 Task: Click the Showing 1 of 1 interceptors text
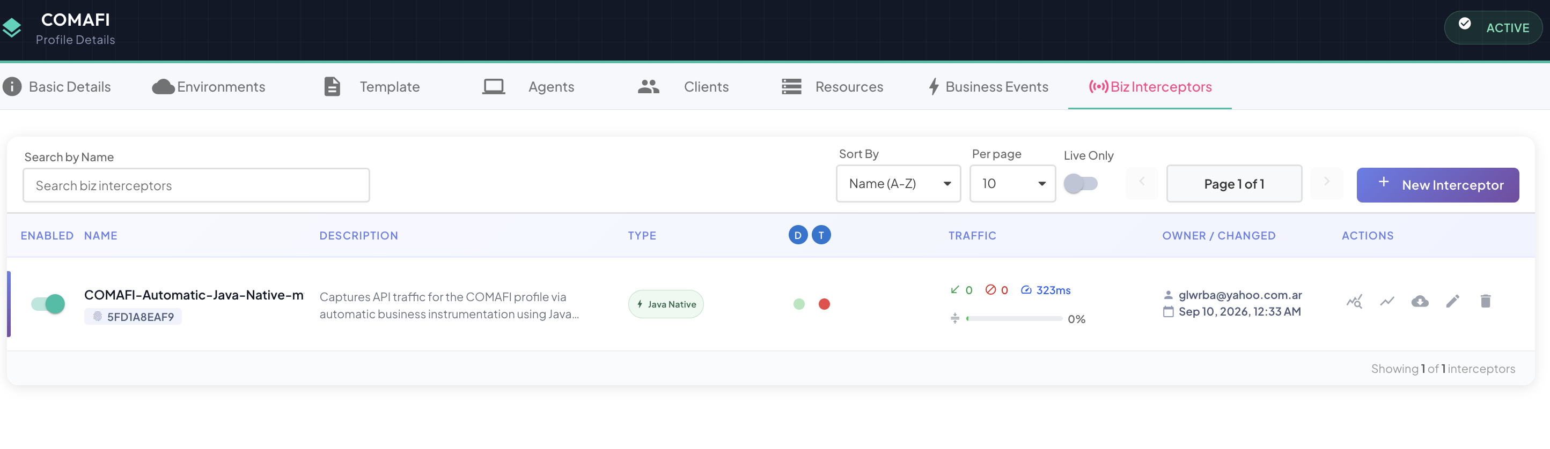point(1443,369)
